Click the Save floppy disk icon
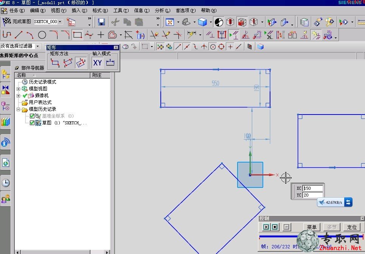This screenshot has width=365, height=254. click(x=101, y=22)
